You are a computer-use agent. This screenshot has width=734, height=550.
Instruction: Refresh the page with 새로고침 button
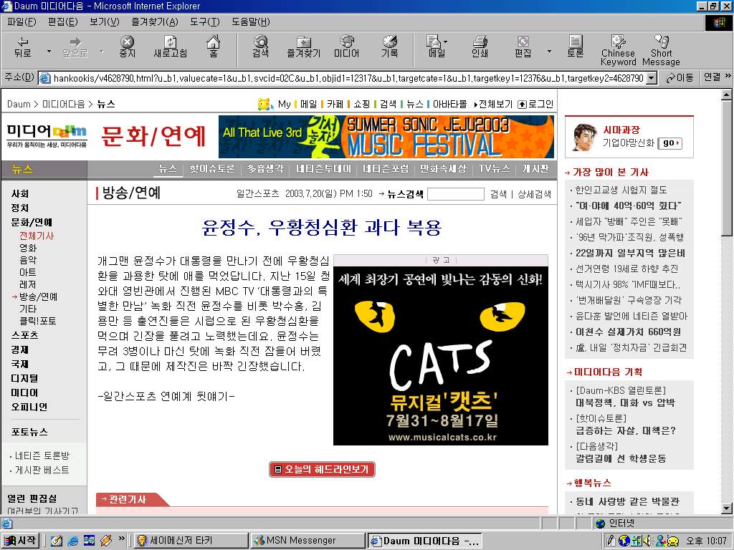171,47
